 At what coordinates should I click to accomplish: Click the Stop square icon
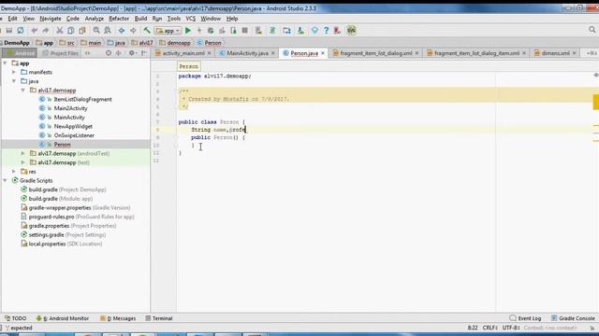(x=245, y=30)
